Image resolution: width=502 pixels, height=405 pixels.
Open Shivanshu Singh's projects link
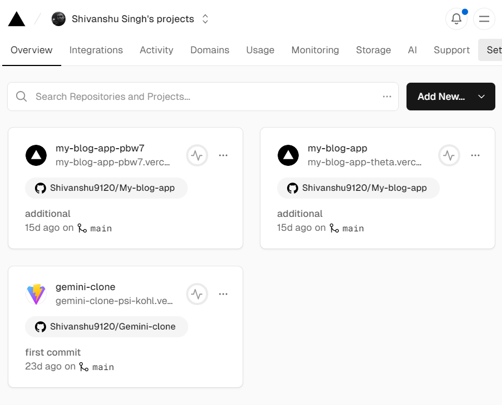tap(133, 19)
